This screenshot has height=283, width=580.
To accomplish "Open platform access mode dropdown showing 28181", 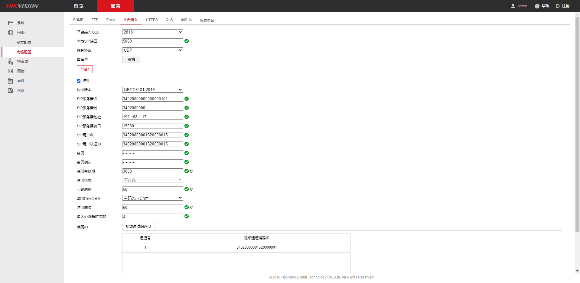I will click(x=152, y=32).
